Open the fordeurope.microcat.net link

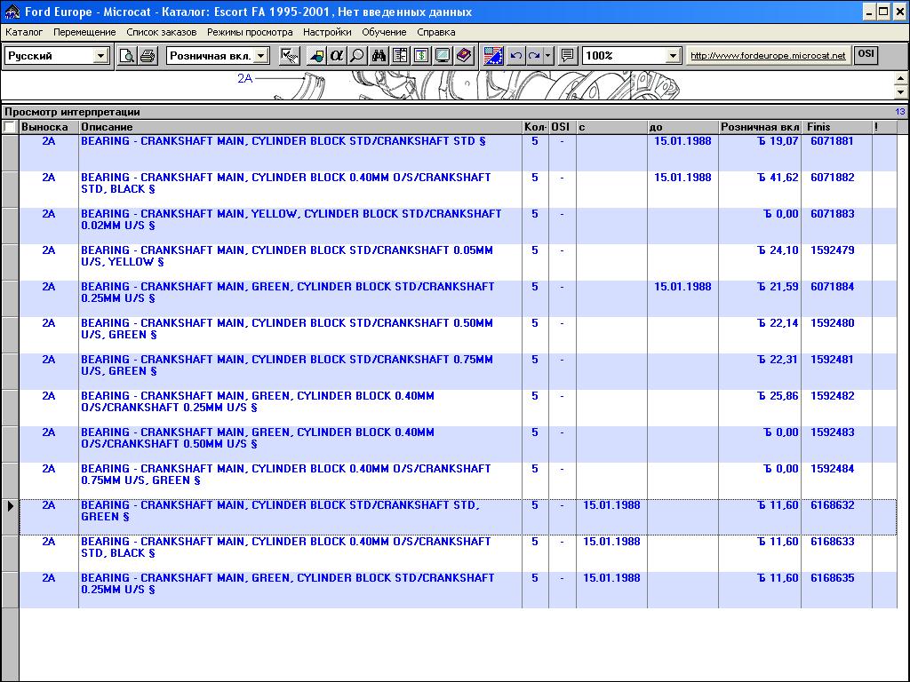click(x=768, y=56)
